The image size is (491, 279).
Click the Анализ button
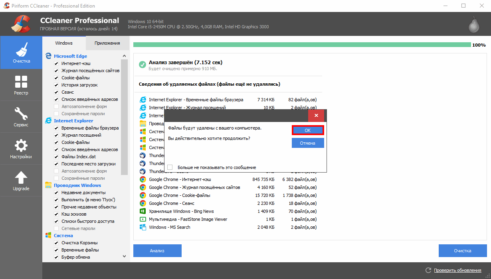(x=157, y=251)
